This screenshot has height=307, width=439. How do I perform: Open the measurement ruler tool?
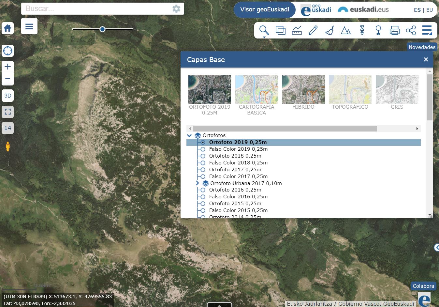(297, 30)
